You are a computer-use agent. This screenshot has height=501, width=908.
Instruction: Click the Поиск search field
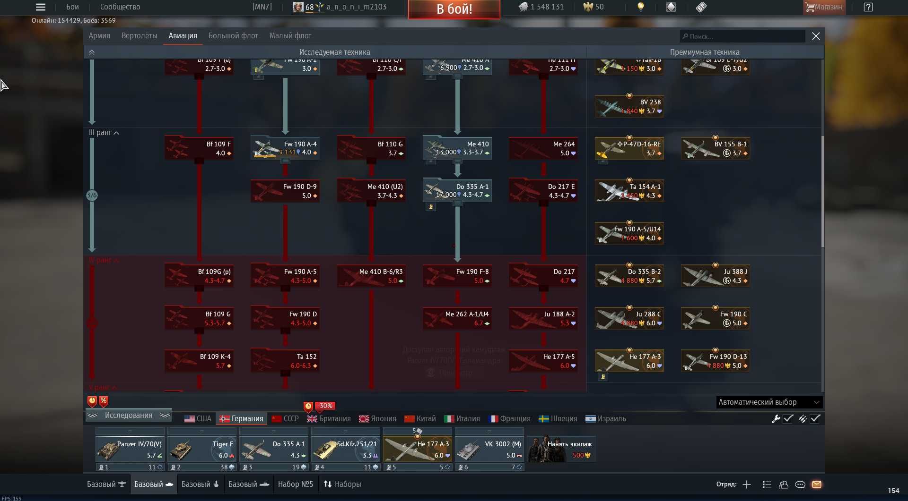[742, 36]
